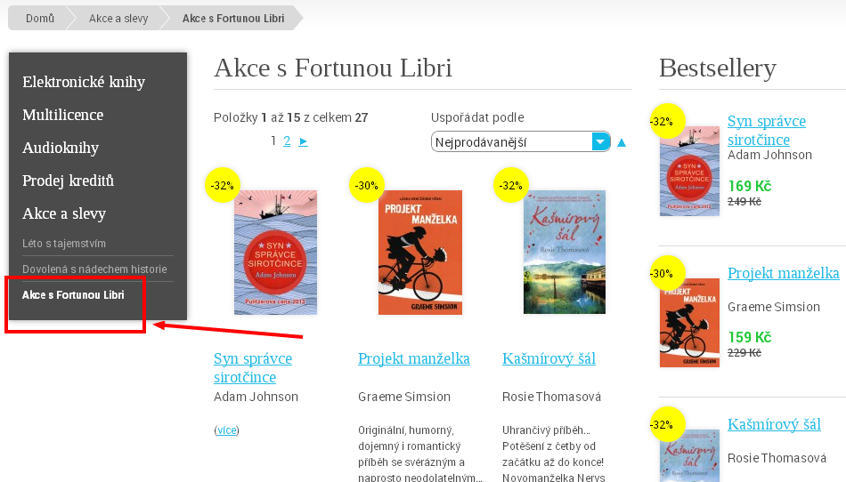Click Akce a slevy breadcrumb
Screen dimensions: 846x482
coord(118,19)
